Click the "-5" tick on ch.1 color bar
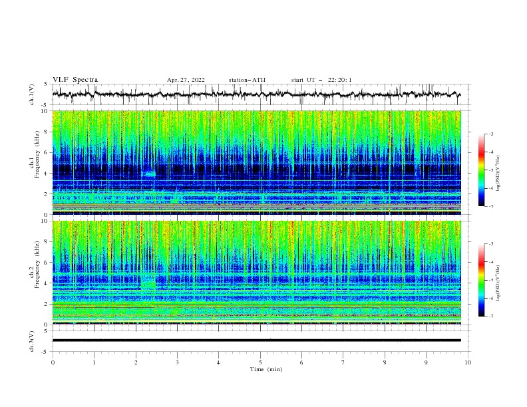The height and width of the screenshot is (407, 527). 490,170
